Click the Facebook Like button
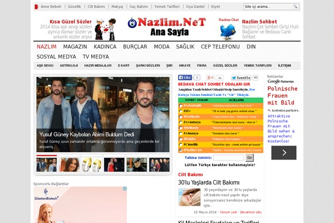334x223 pixels. (185, 77)
